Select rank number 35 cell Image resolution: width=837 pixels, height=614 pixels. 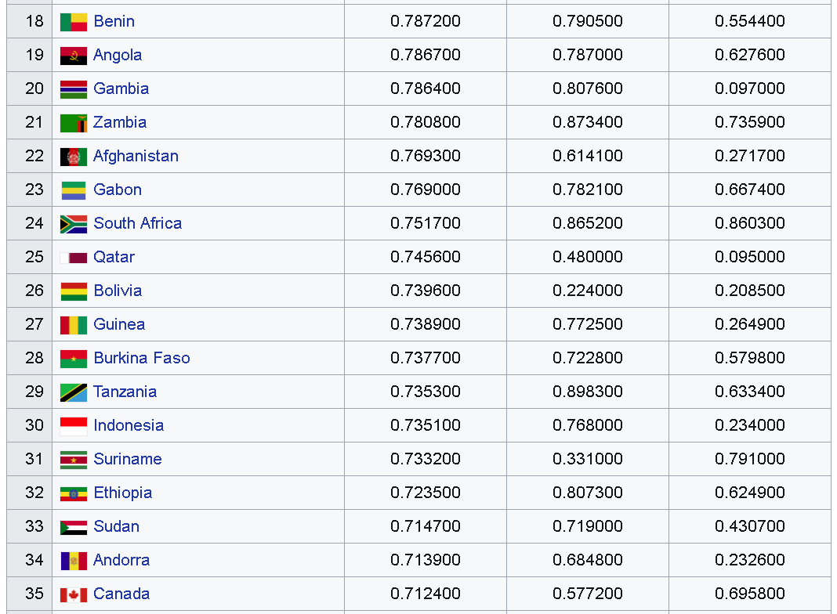pos(30,594)
